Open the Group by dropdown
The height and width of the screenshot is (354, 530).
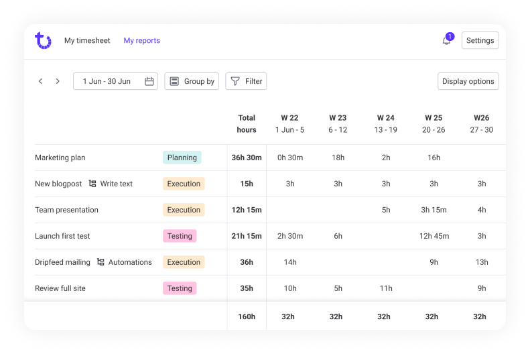(x=192, y=81)
